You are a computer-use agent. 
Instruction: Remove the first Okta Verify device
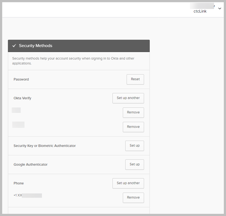coord(133,112)
